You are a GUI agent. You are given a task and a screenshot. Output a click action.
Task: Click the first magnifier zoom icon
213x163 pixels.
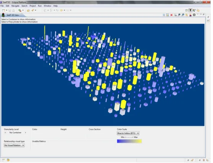point(179,15)
